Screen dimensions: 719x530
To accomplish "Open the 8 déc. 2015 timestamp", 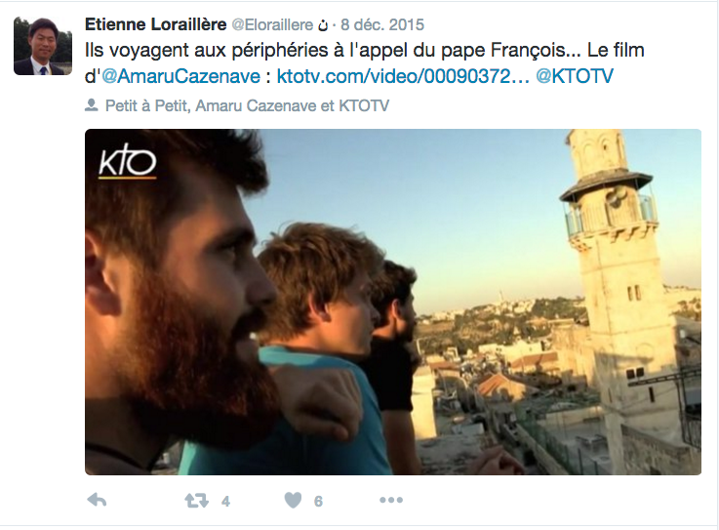I will click(x=382, y=24).
